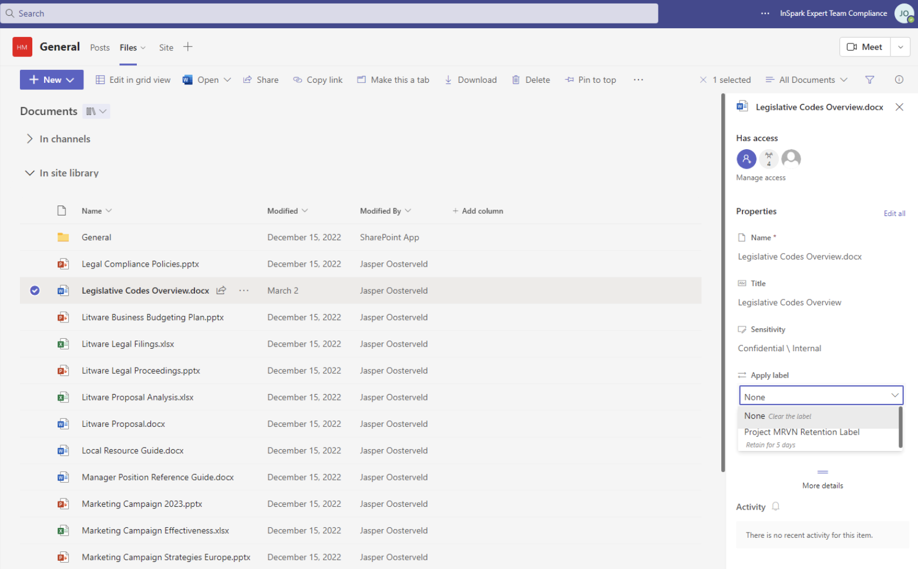Deselect the Legislative Codes Overview.docx checkmark
Image resolution: width=918 pixels, height=569 pixels.
[35, 291]
